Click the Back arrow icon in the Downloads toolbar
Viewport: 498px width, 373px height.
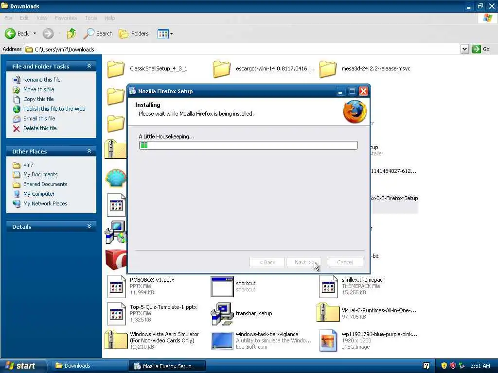(10, 34)
